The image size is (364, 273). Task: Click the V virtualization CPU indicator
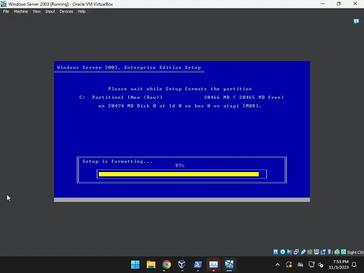coord(330,252)
